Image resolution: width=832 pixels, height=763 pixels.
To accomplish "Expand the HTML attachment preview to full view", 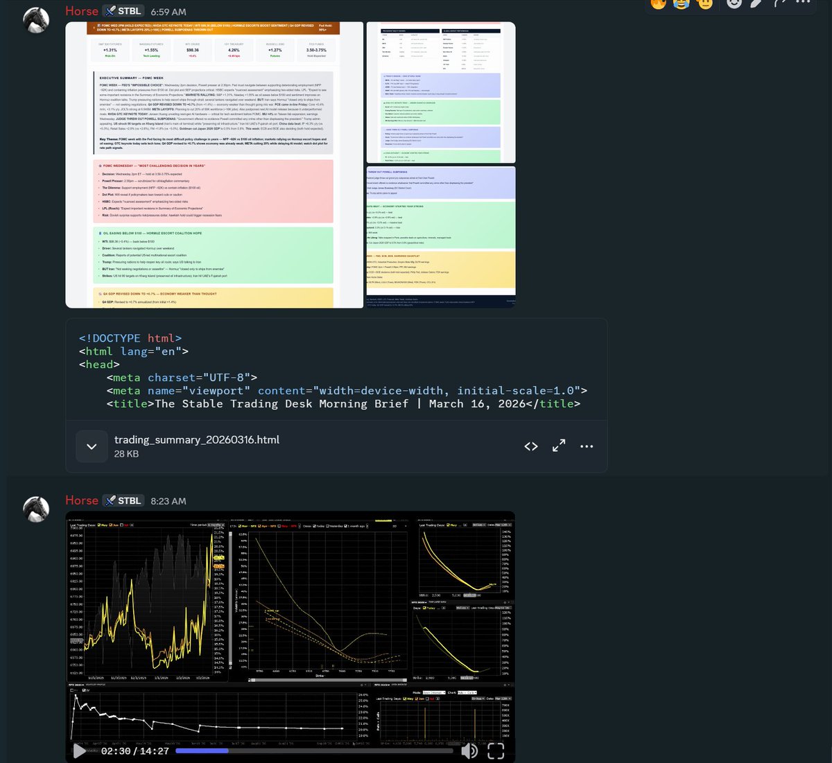I will [559, 446].
